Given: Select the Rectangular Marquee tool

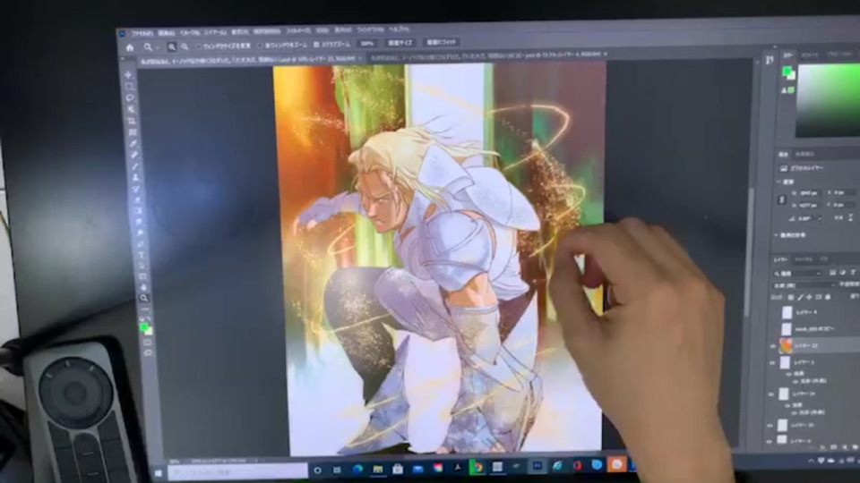Looking at the screenshot, I should tap(129, 86).
